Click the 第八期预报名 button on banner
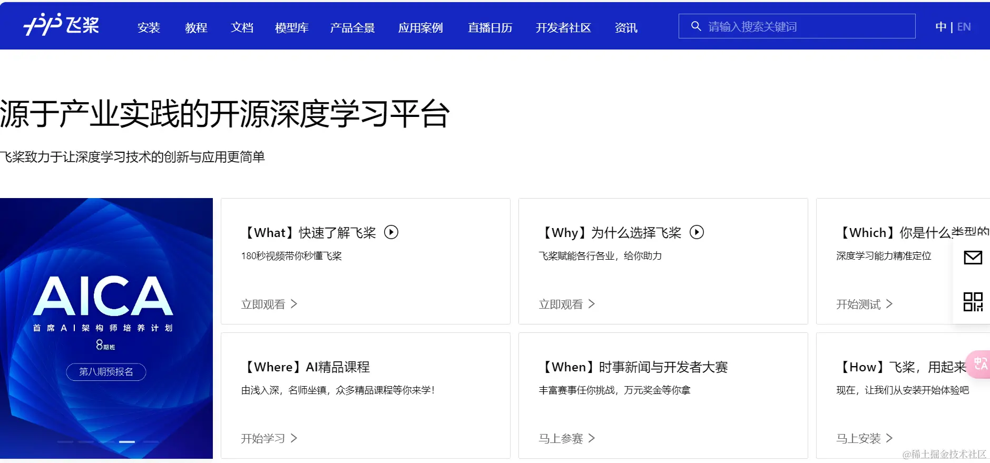990x463 pixels. 106,372
